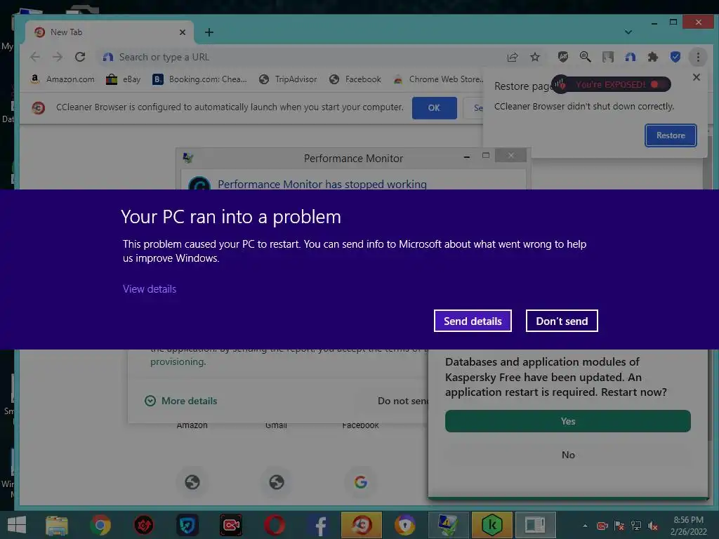Click the magnifier extension icon in toolbar
Screen dimensions: 719x539
pos(585,57)
